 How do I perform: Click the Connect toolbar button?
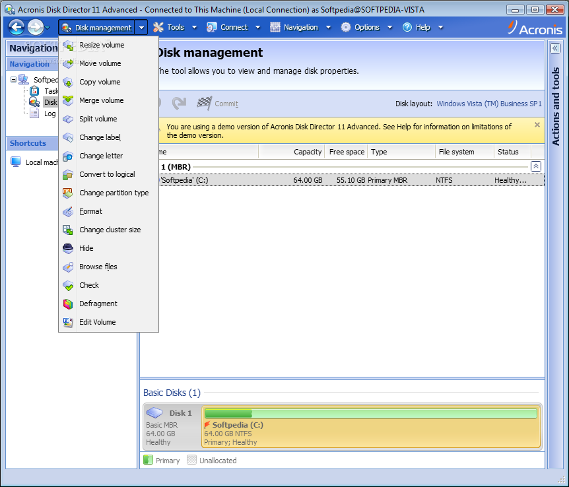point(227,27)
